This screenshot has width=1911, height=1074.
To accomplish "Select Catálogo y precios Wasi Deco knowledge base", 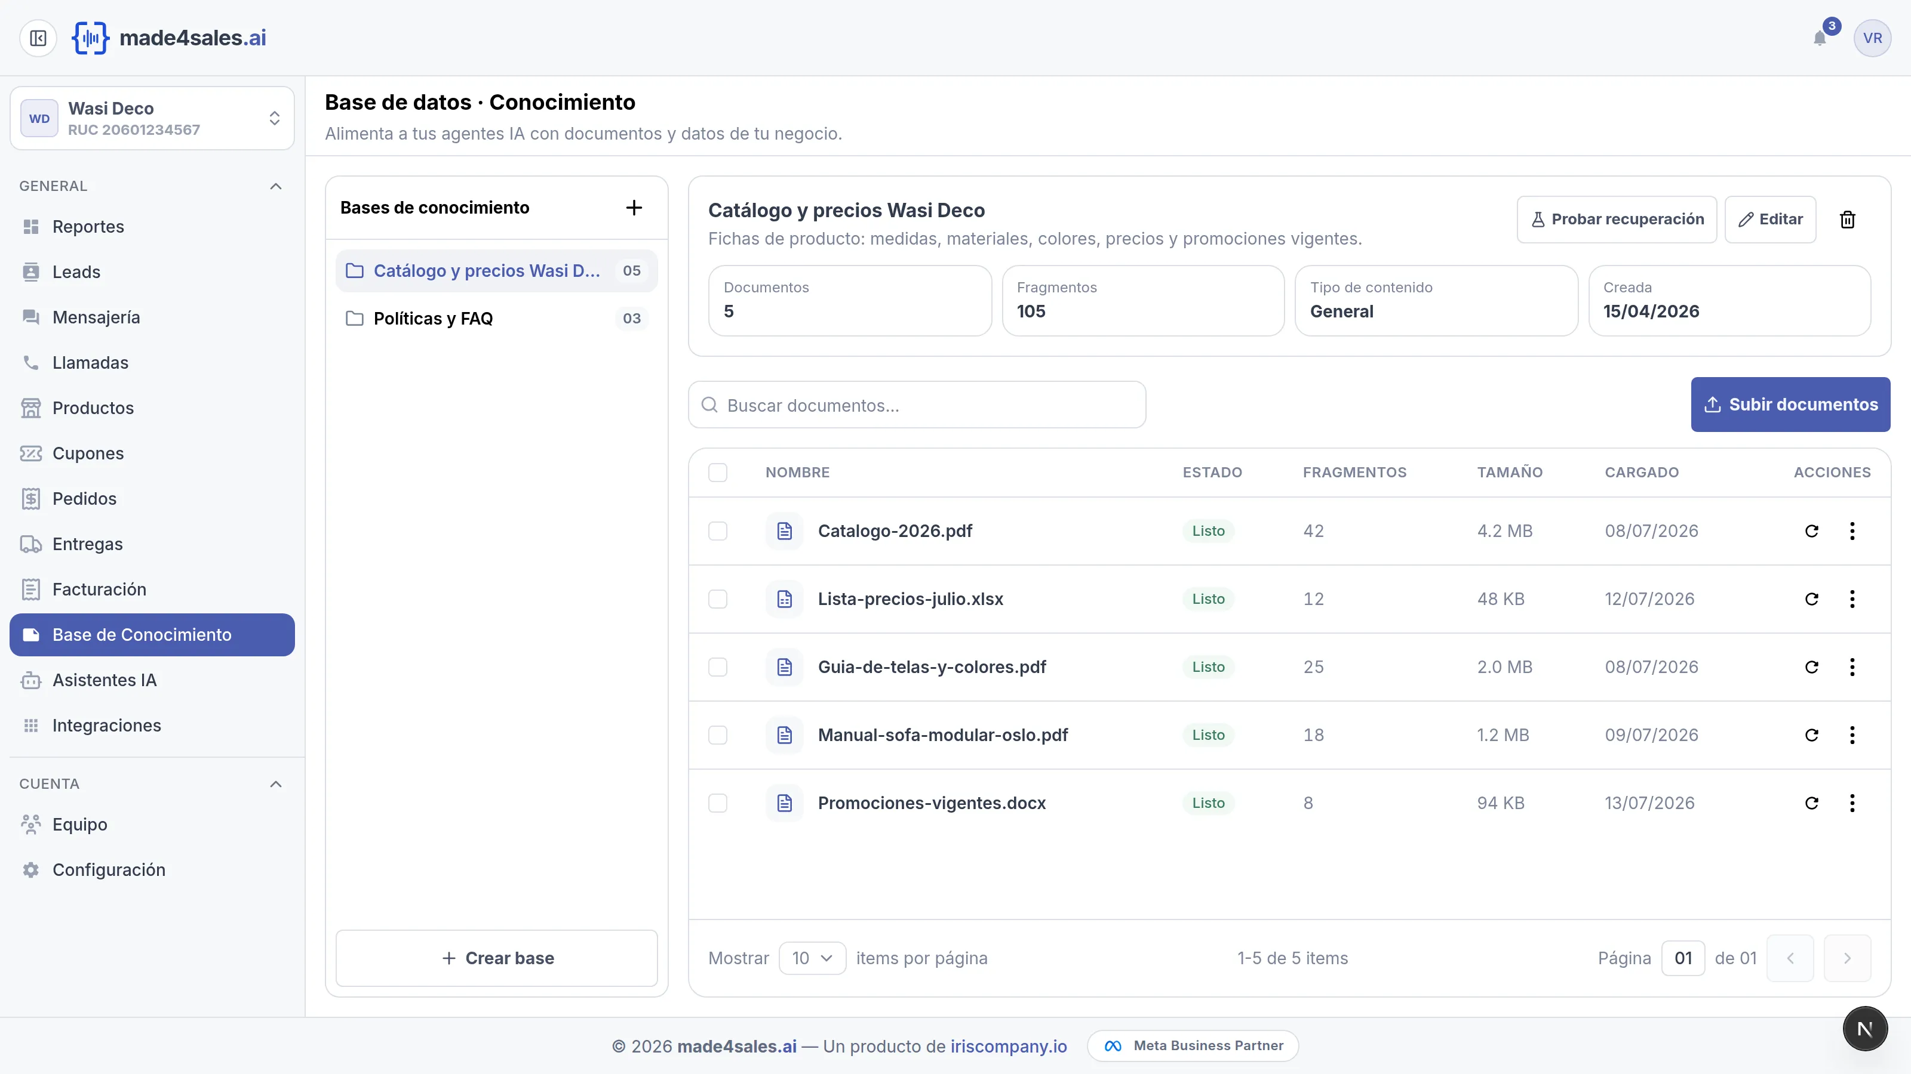I will 497,271.
